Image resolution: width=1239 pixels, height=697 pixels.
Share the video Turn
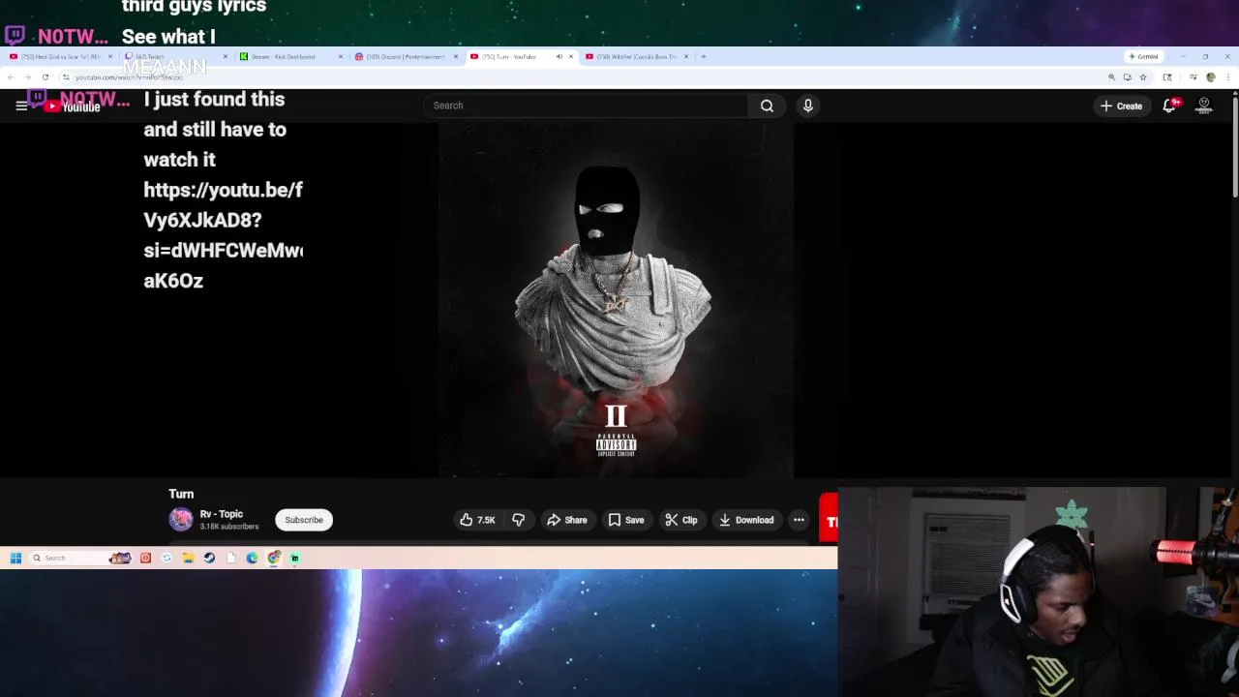[x=567, y=520]
